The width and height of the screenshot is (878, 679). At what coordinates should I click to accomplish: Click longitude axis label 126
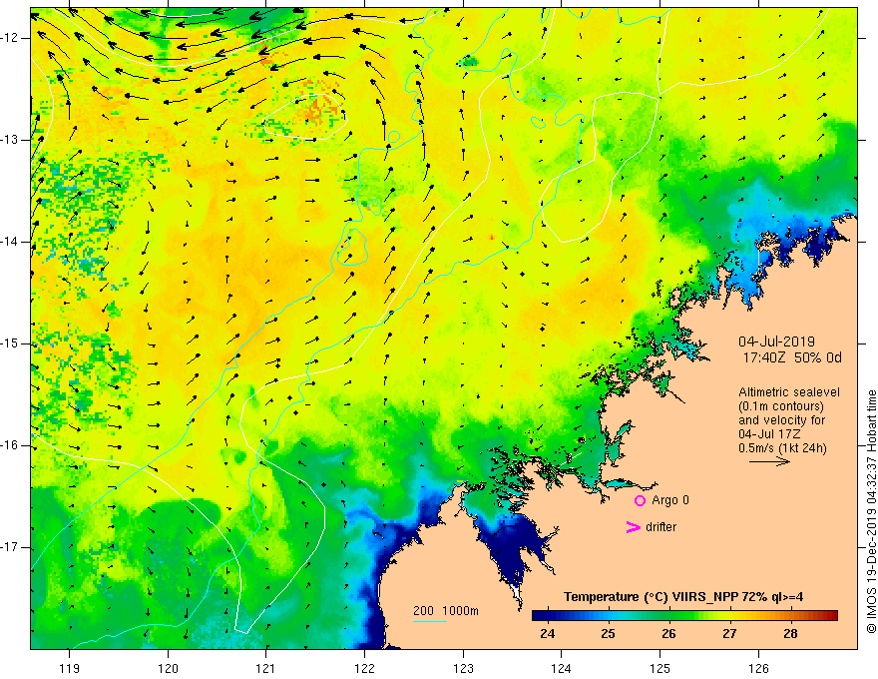click(x=758, y=668)
